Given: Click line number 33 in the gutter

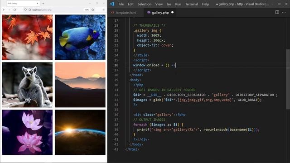Looking at the screenshot, I should [x=116, y=100].
